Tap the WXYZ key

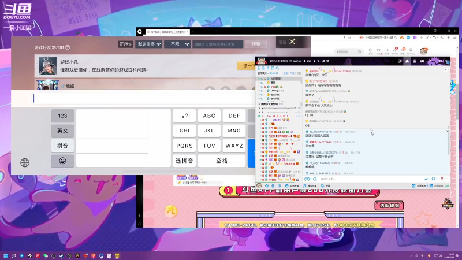[x=234, y=146]
